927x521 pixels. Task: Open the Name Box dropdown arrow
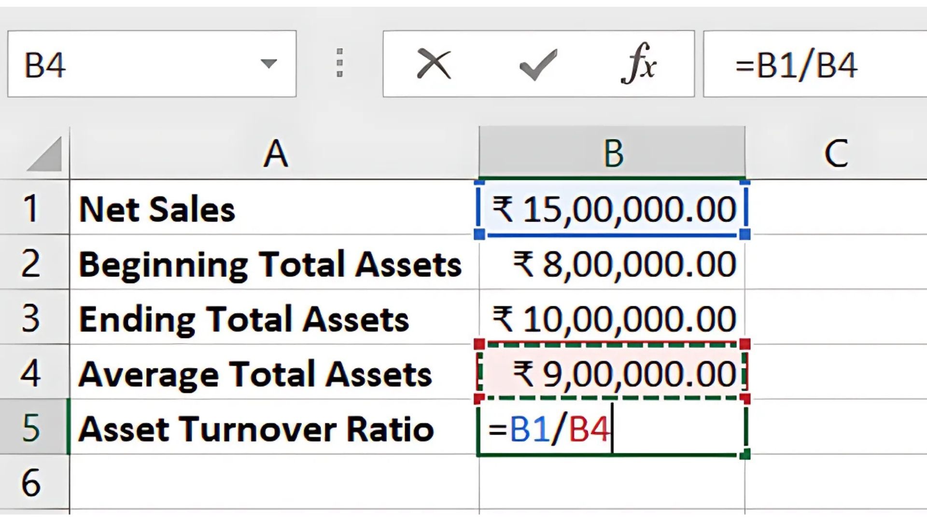268,64
